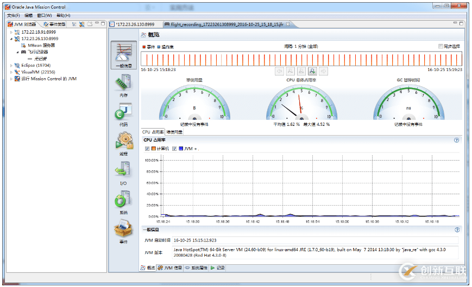Click the orange 计算机 color swatch
This screenshot has width=472, height=287.
coord(154,149)
